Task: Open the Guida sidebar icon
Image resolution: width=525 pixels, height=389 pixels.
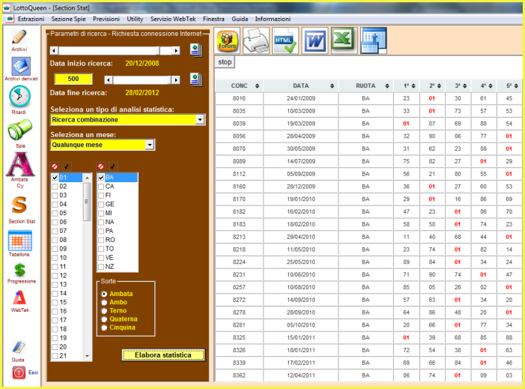Action: pos(19,348)
